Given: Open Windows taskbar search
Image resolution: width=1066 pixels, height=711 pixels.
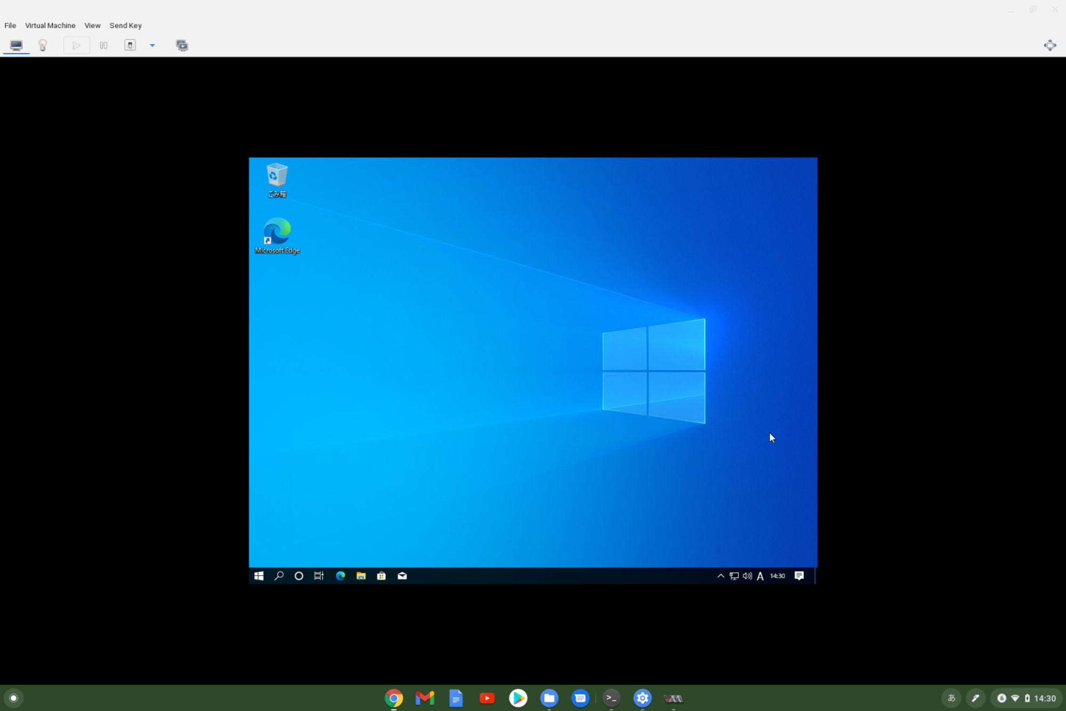Looking at the screenshot, I should (x=279, y=576).
